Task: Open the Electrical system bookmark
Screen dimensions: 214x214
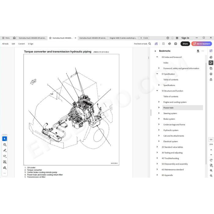Action: point(171,141)
